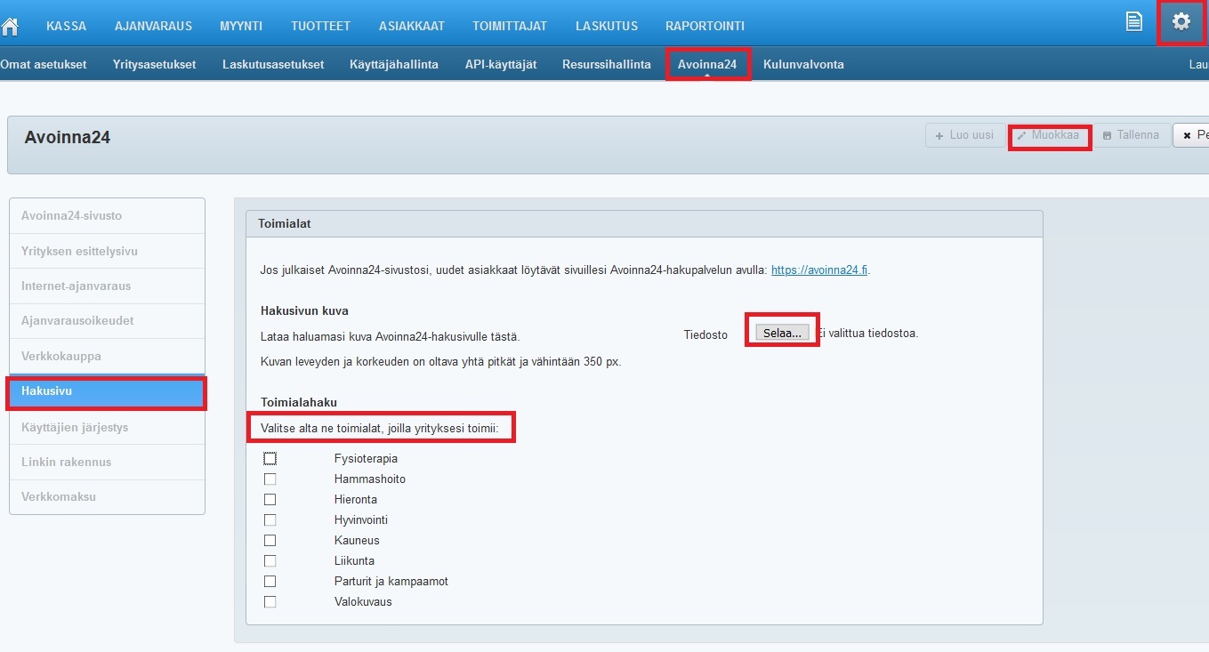The width and height of the screenshot is (1209, 652).
Task: Click the document icon near gear
Action: click(1133, 22)
